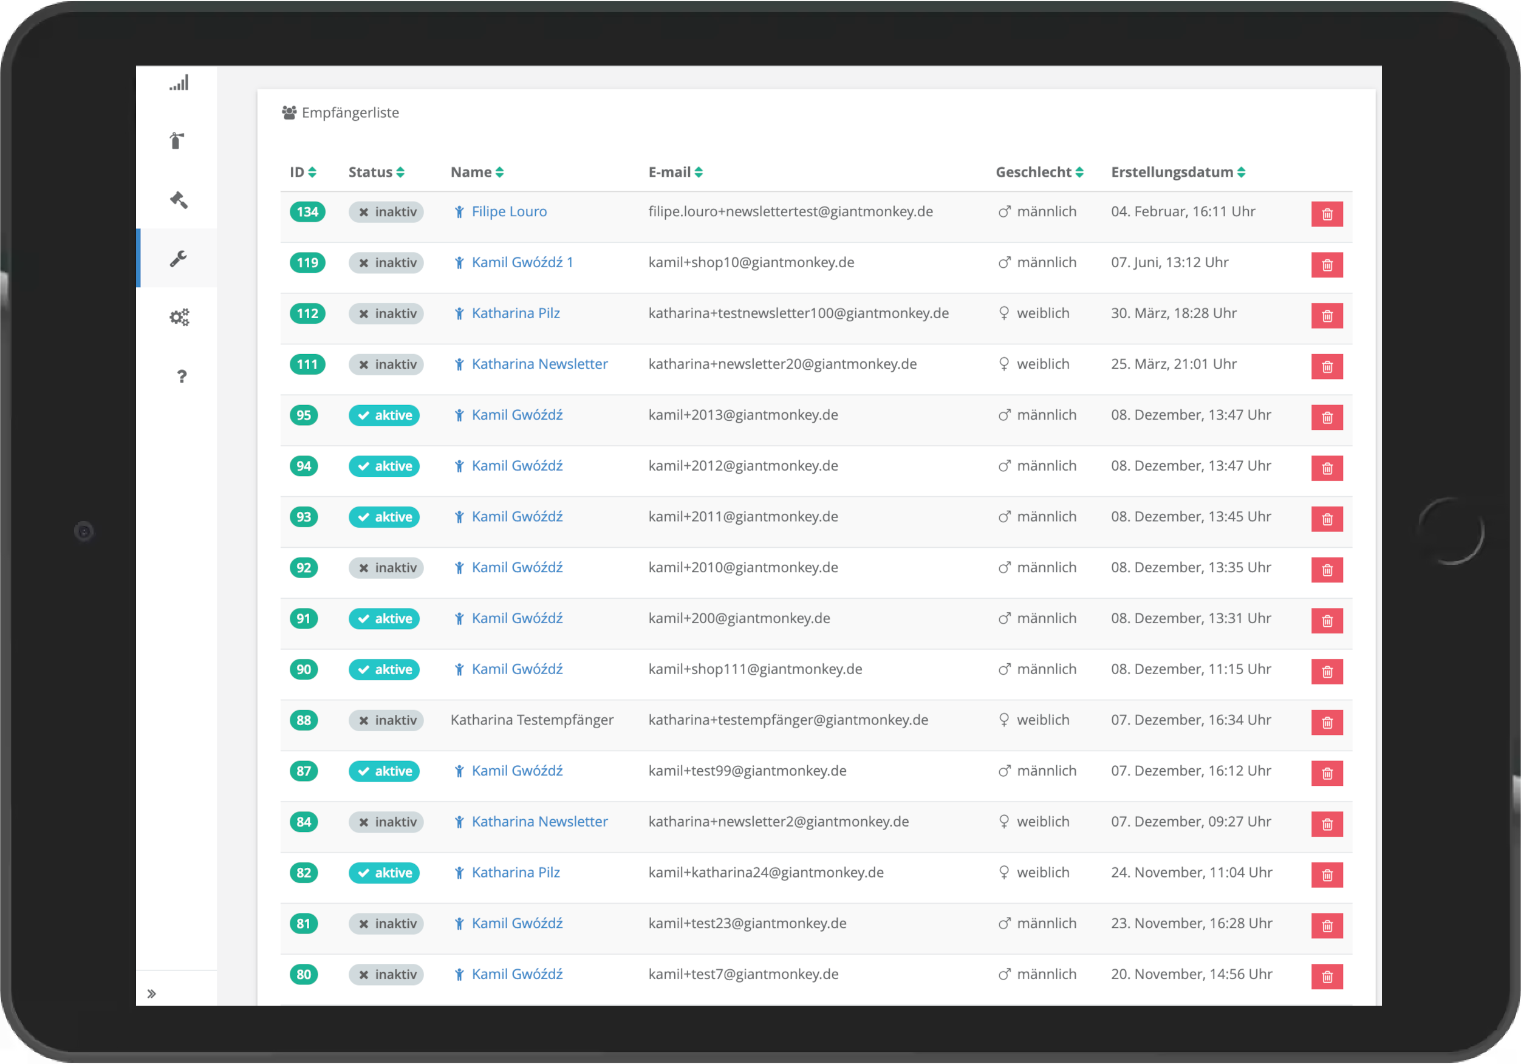Delete recipient 134 Filipe Louro
The width and height of the screenshot is (1521, 1064).
point(1327,214)
